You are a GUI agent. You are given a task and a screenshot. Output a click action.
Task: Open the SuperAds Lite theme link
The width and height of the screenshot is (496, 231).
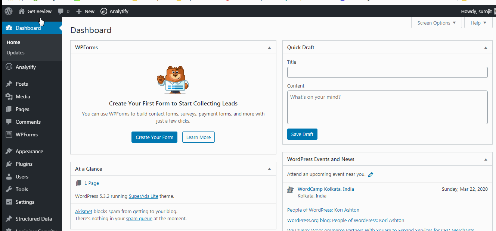[143, 196]
